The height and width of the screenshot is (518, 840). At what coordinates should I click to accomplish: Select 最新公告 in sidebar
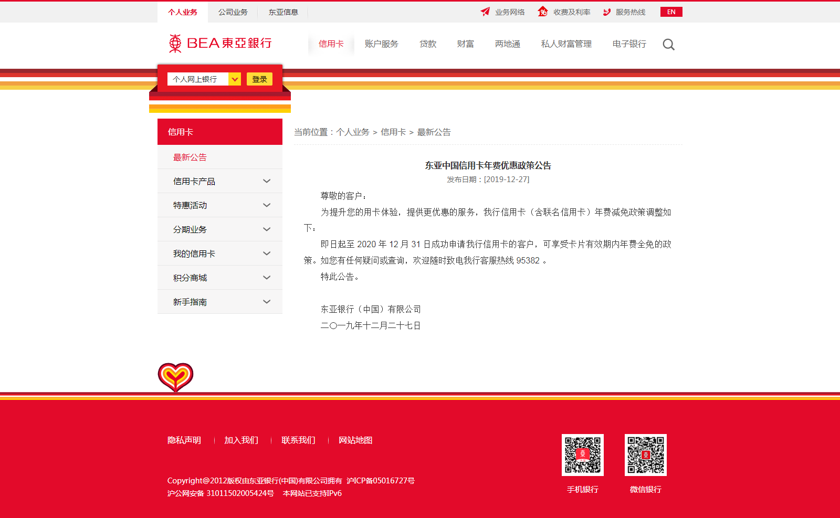(x=190, y=157)
